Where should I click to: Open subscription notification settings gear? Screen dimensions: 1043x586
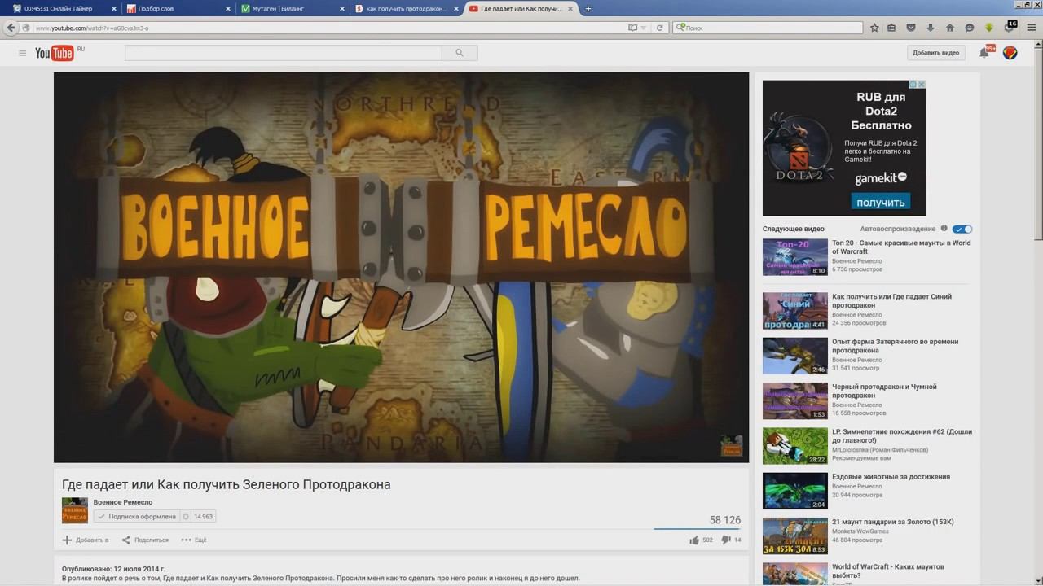click(x=186, y=516)
